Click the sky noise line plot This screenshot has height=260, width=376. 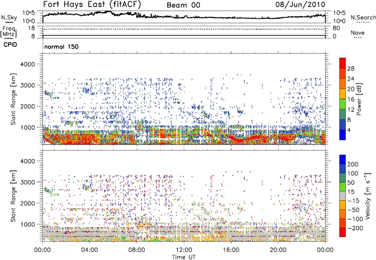184,16
